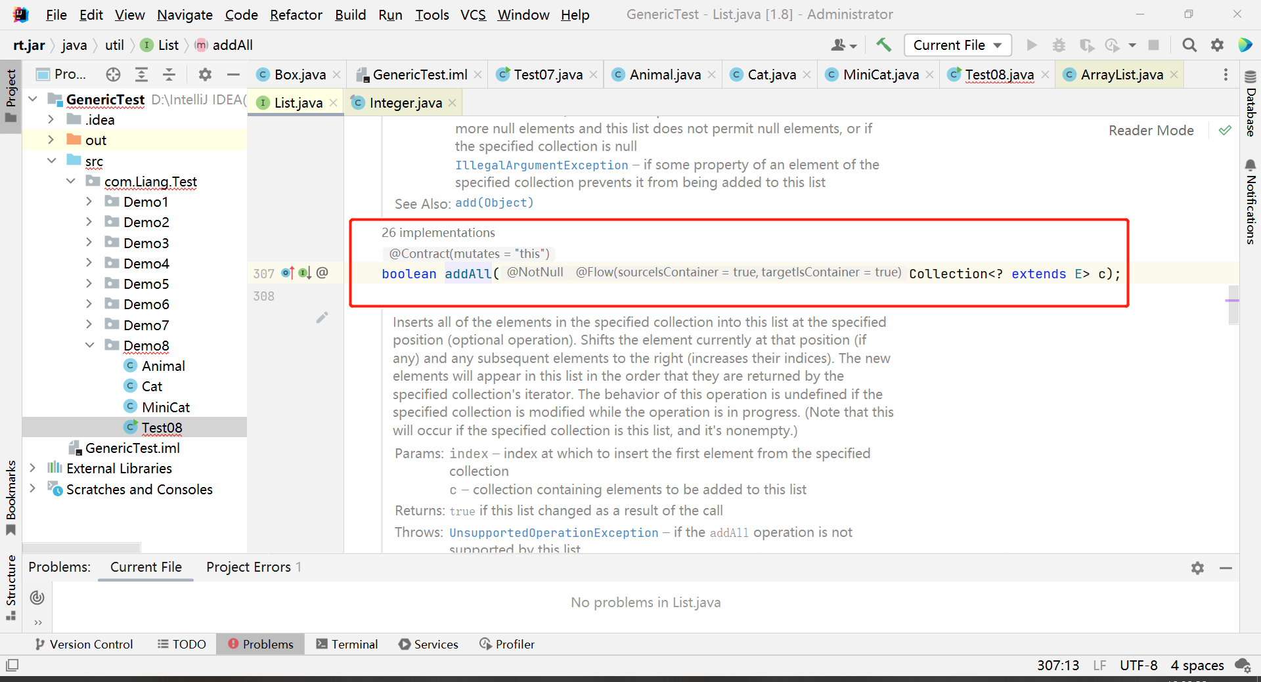This screenshot has width=1261, height=682.
Task: Select the Project Errors tab
Action: [x=254, y=567]
